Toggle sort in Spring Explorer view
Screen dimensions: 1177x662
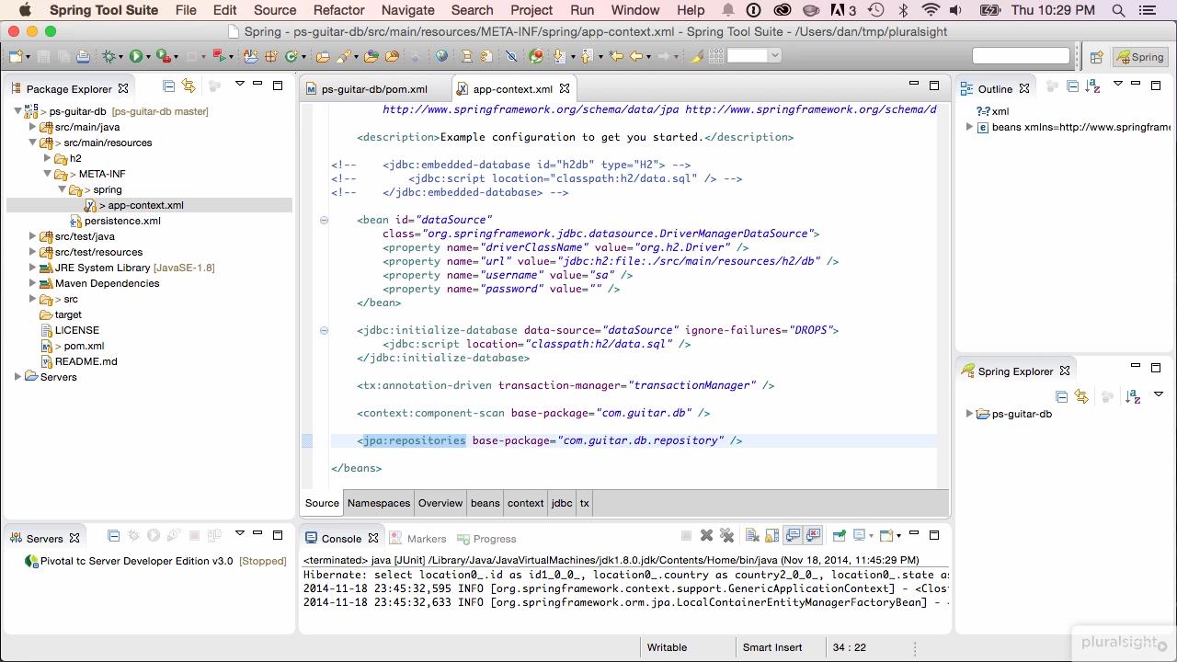[1133, 396]
